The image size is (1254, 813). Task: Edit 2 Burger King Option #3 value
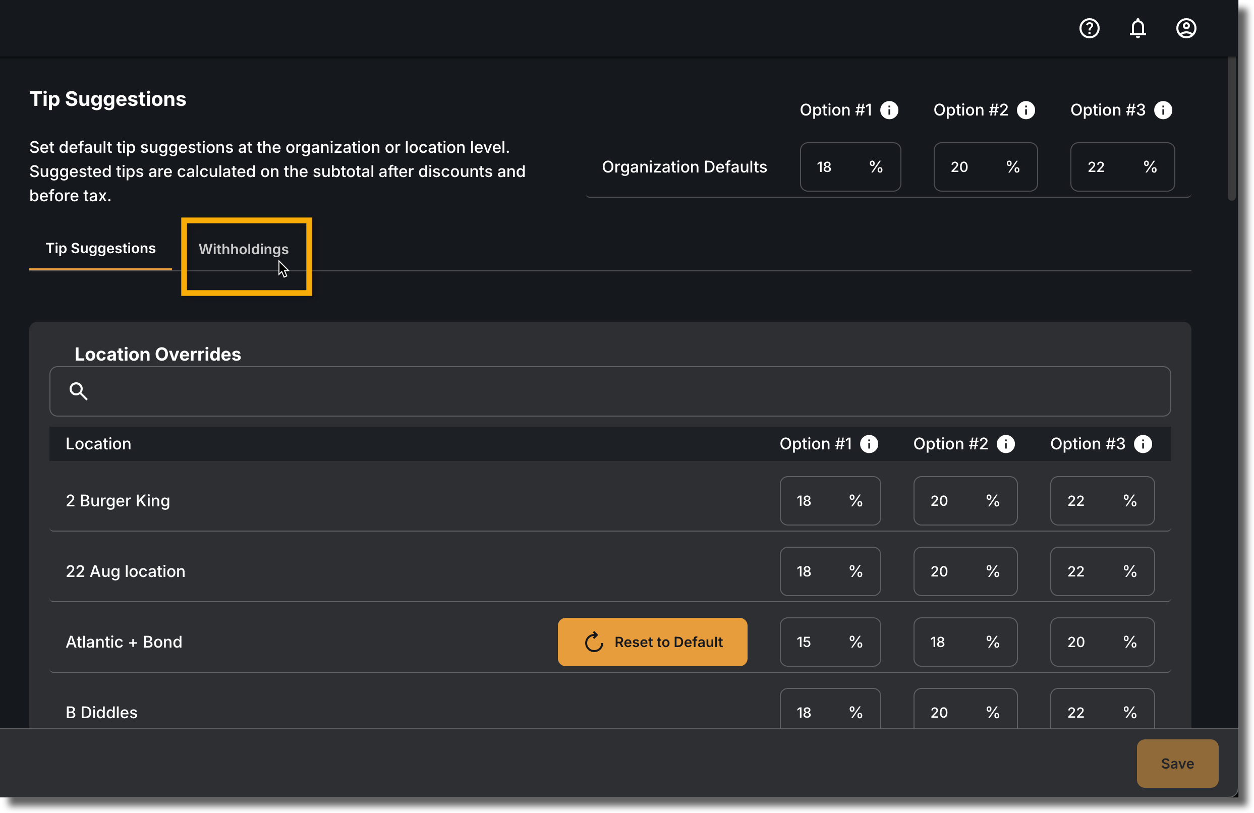click(1102, 500)
